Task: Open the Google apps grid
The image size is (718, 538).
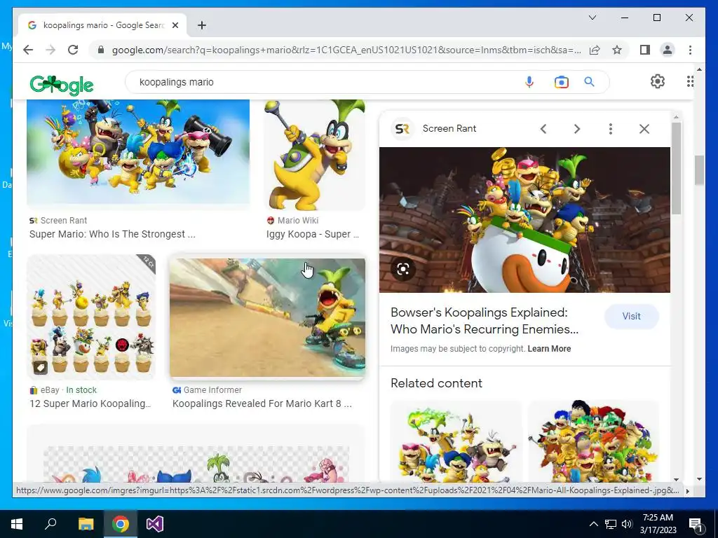Action: pos(690,81)
